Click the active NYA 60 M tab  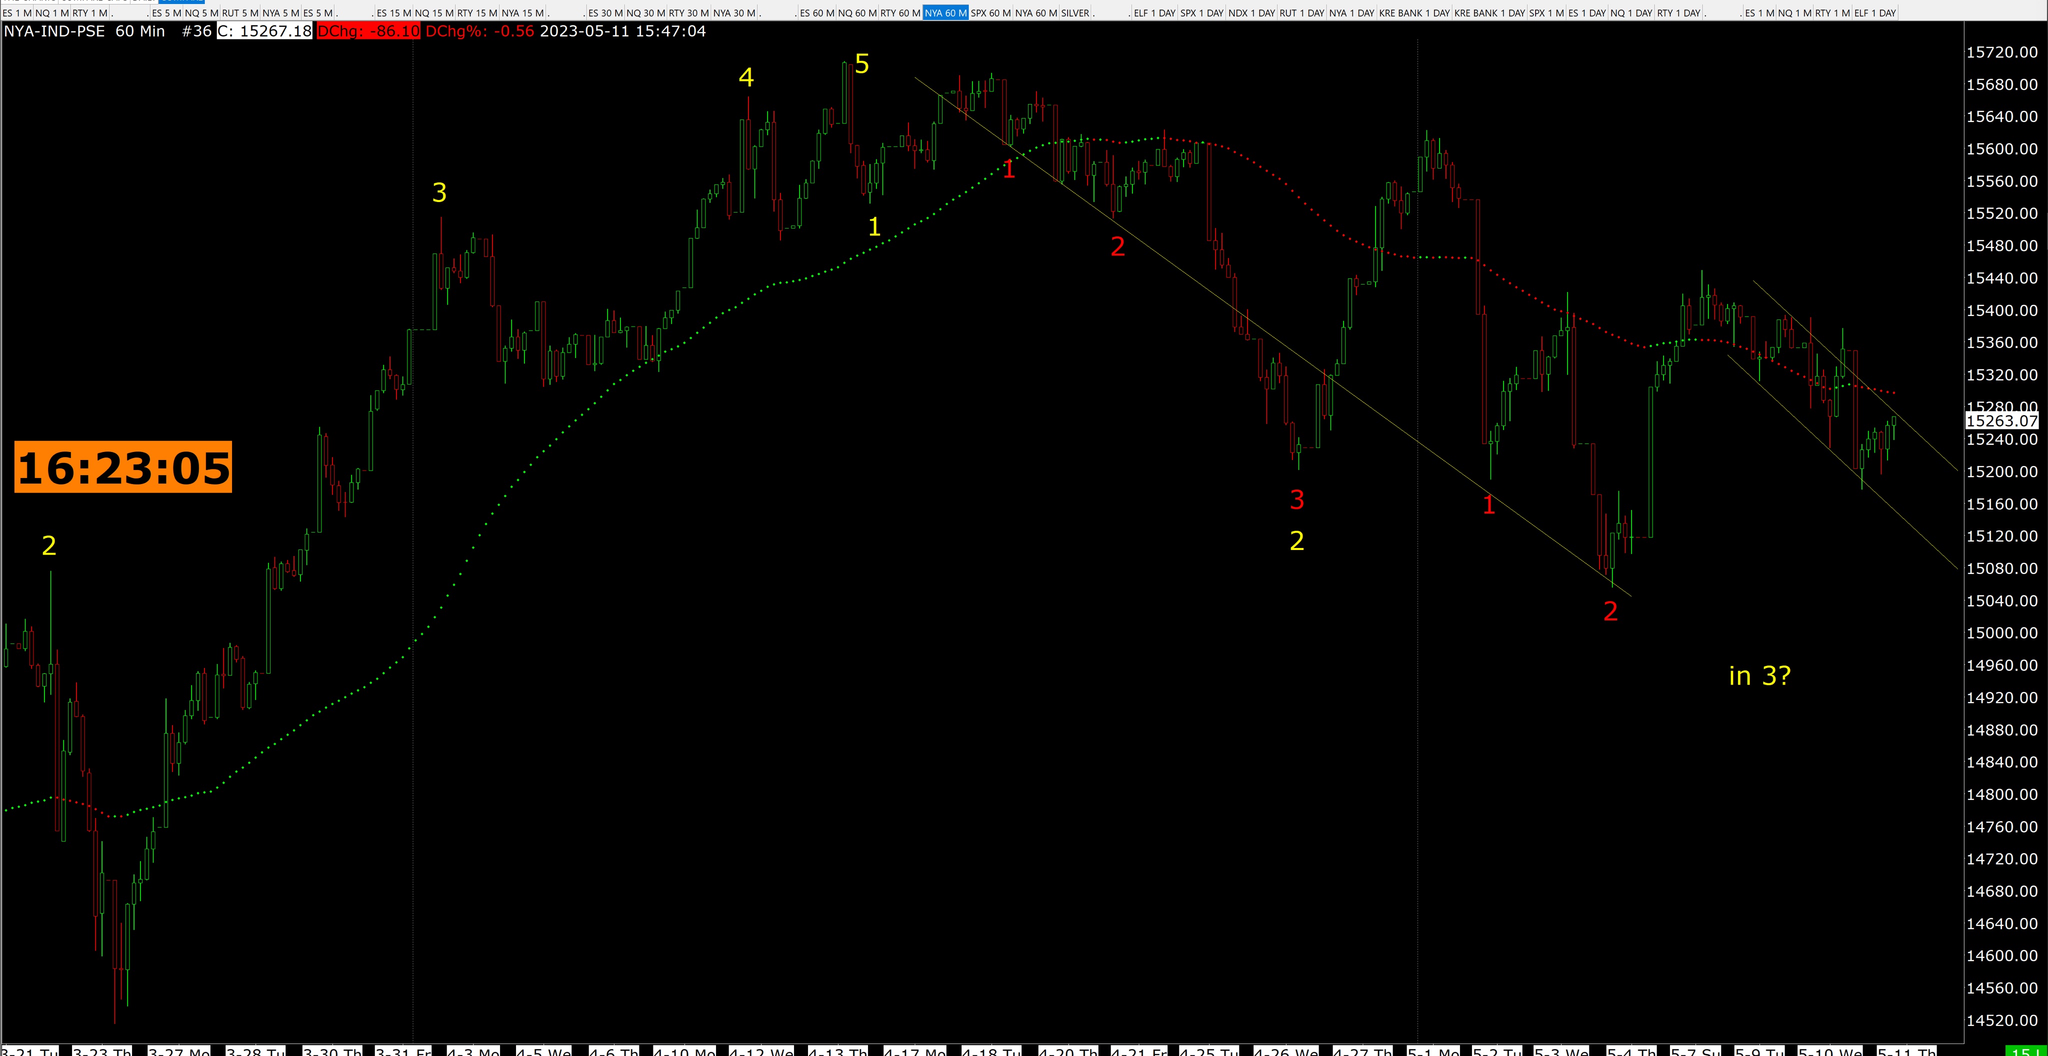point(945,12)
